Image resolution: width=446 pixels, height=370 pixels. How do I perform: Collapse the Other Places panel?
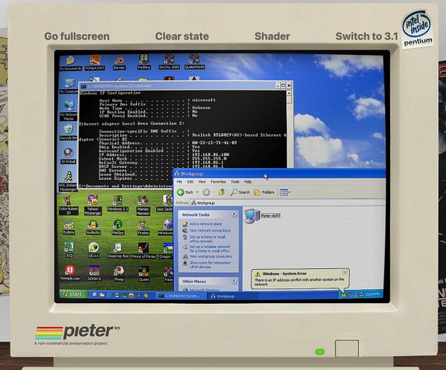(x=234, y=281)
